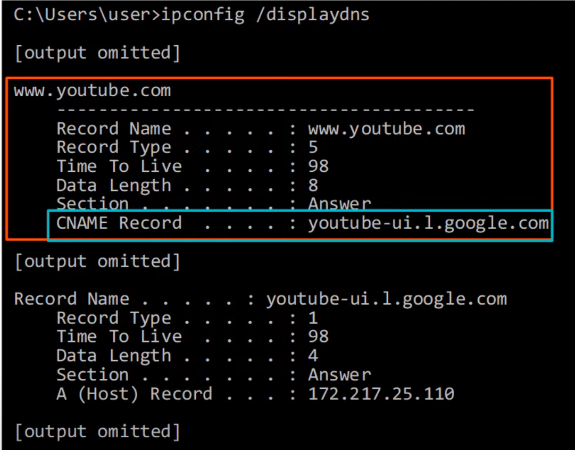Click the 'CNAME Record' label
The image size is (575, 450).
119,223
